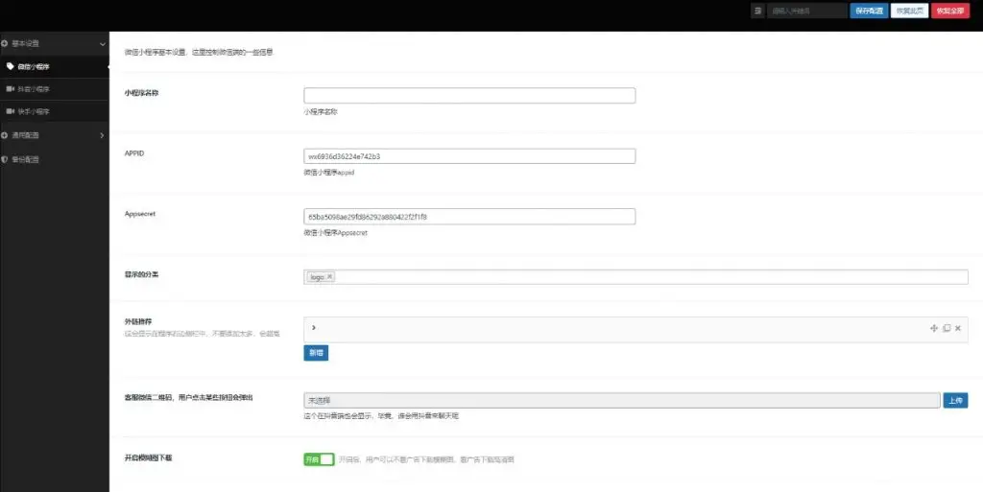Expand the 外链推荐 item with its arrow

(314, 328)
